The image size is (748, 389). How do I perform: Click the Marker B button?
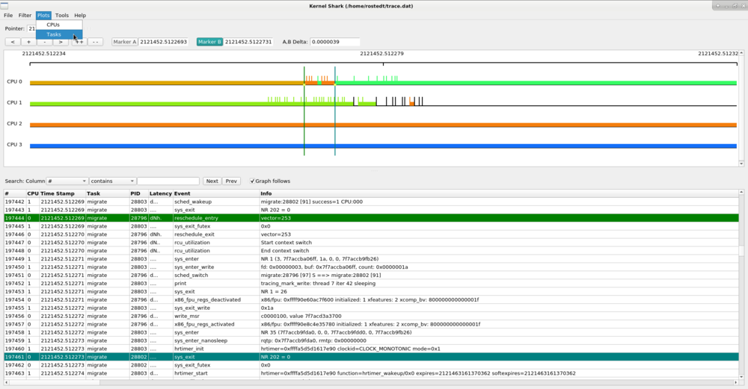[209, 42]
